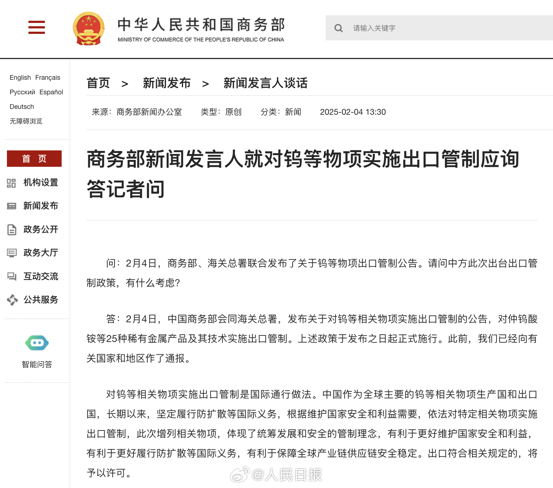Open the red hamburger menu icon

(36, 27)
